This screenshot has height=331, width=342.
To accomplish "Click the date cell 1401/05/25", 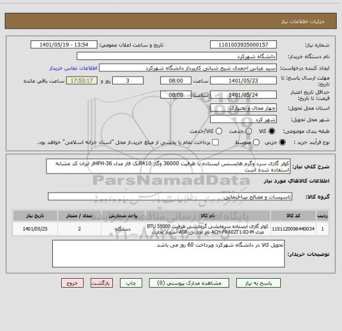I will click(x=35, y=229).
